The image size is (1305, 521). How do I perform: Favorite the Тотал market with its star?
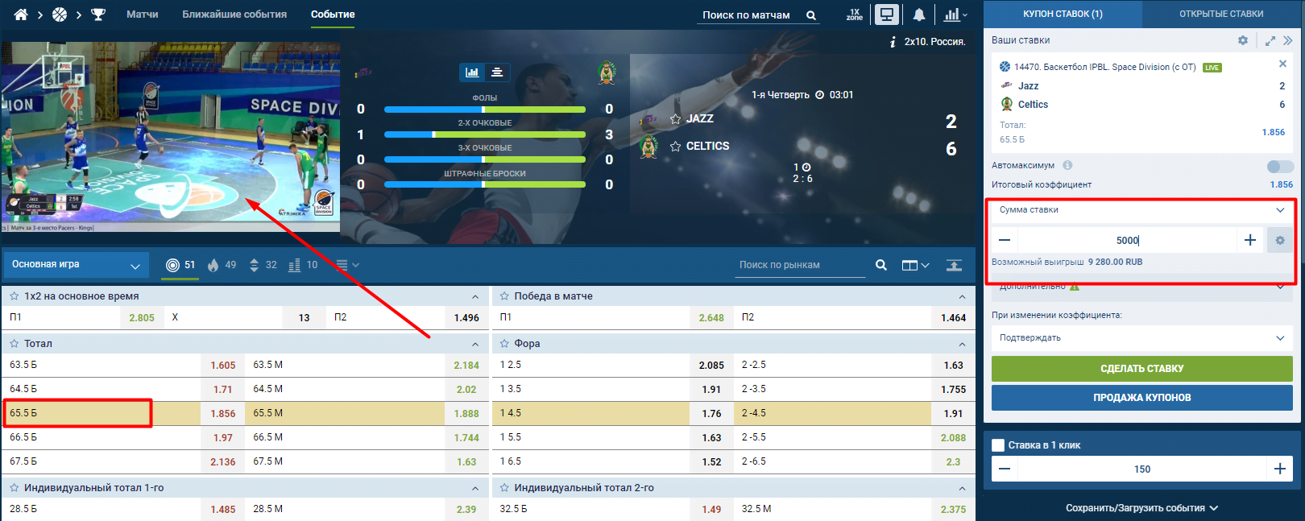click(x=14, y=344)
